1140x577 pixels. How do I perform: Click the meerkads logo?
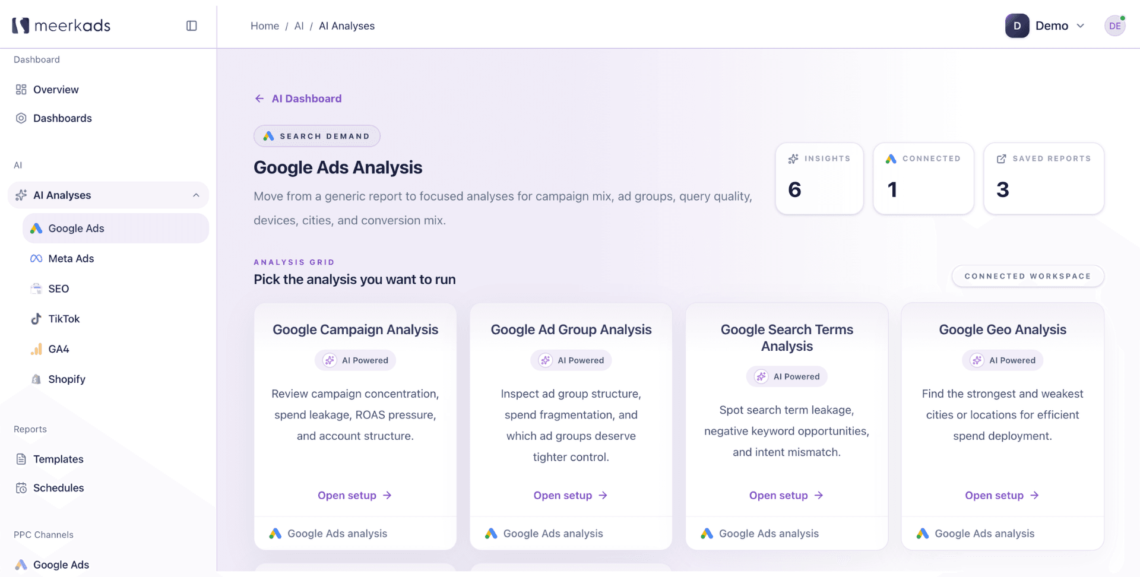[61, 26]
